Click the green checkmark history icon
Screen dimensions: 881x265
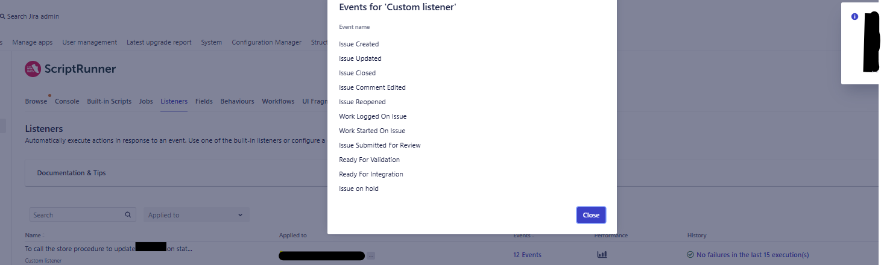pos(690,255)
